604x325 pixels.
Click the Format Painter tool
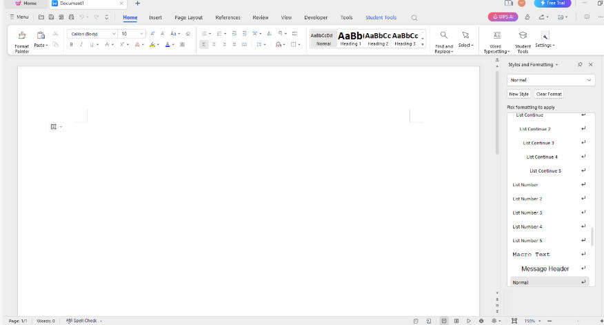pos(21,41)
